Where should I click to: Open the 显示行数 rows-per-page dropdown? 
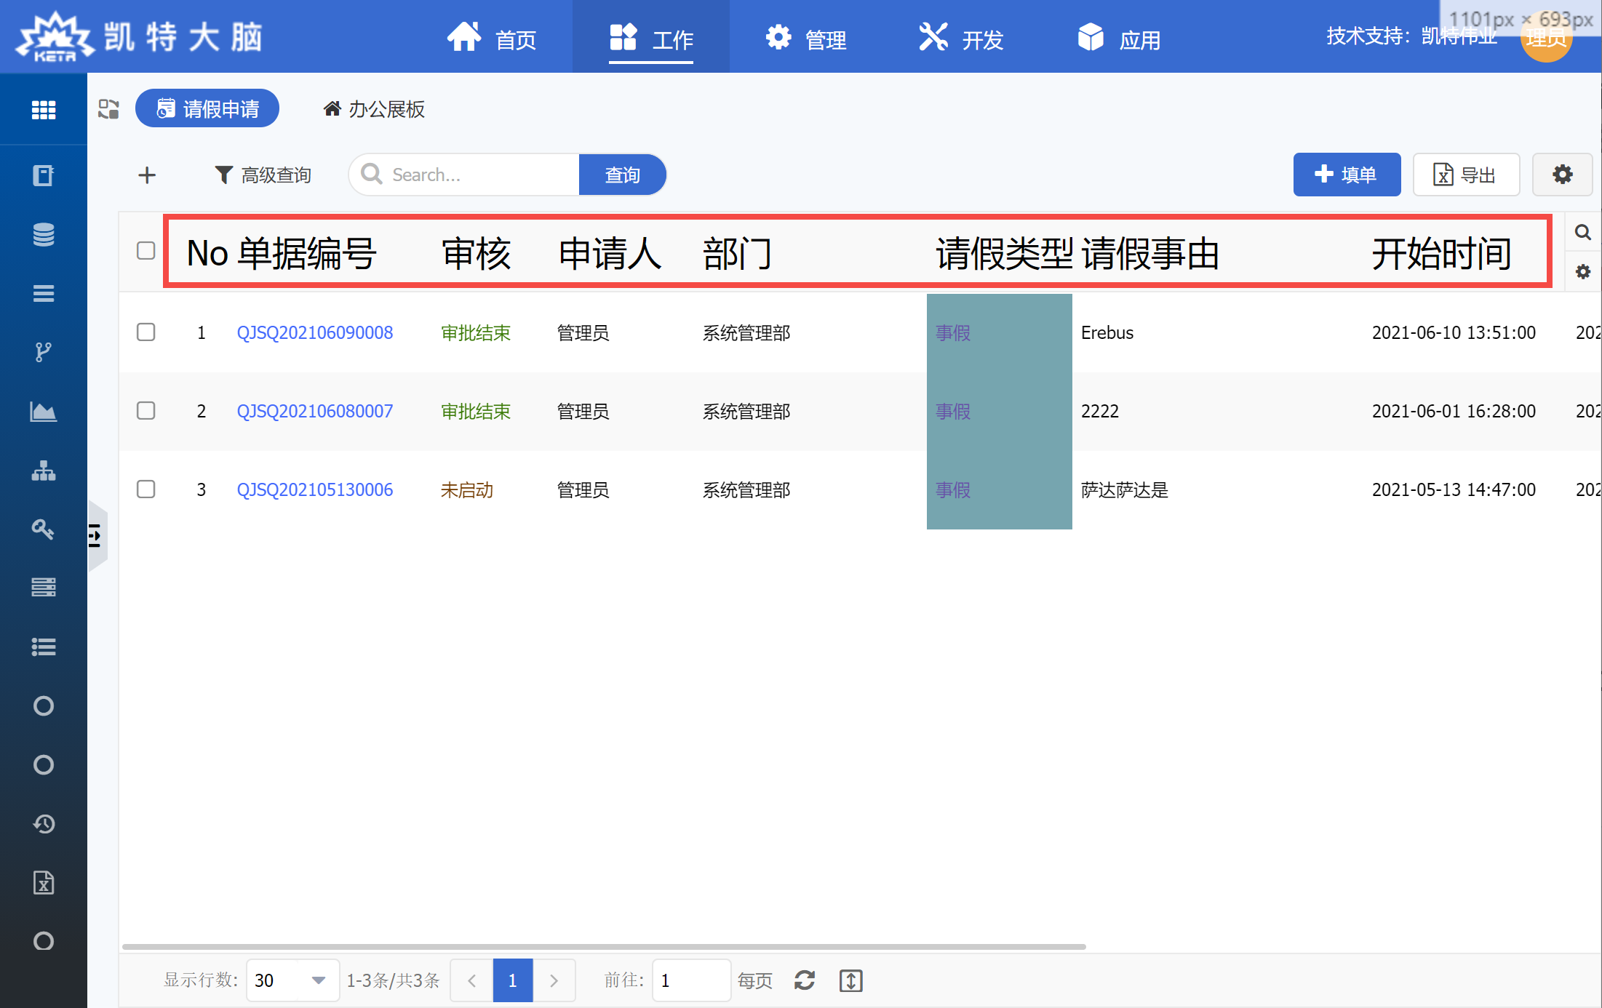click(292, 980)
